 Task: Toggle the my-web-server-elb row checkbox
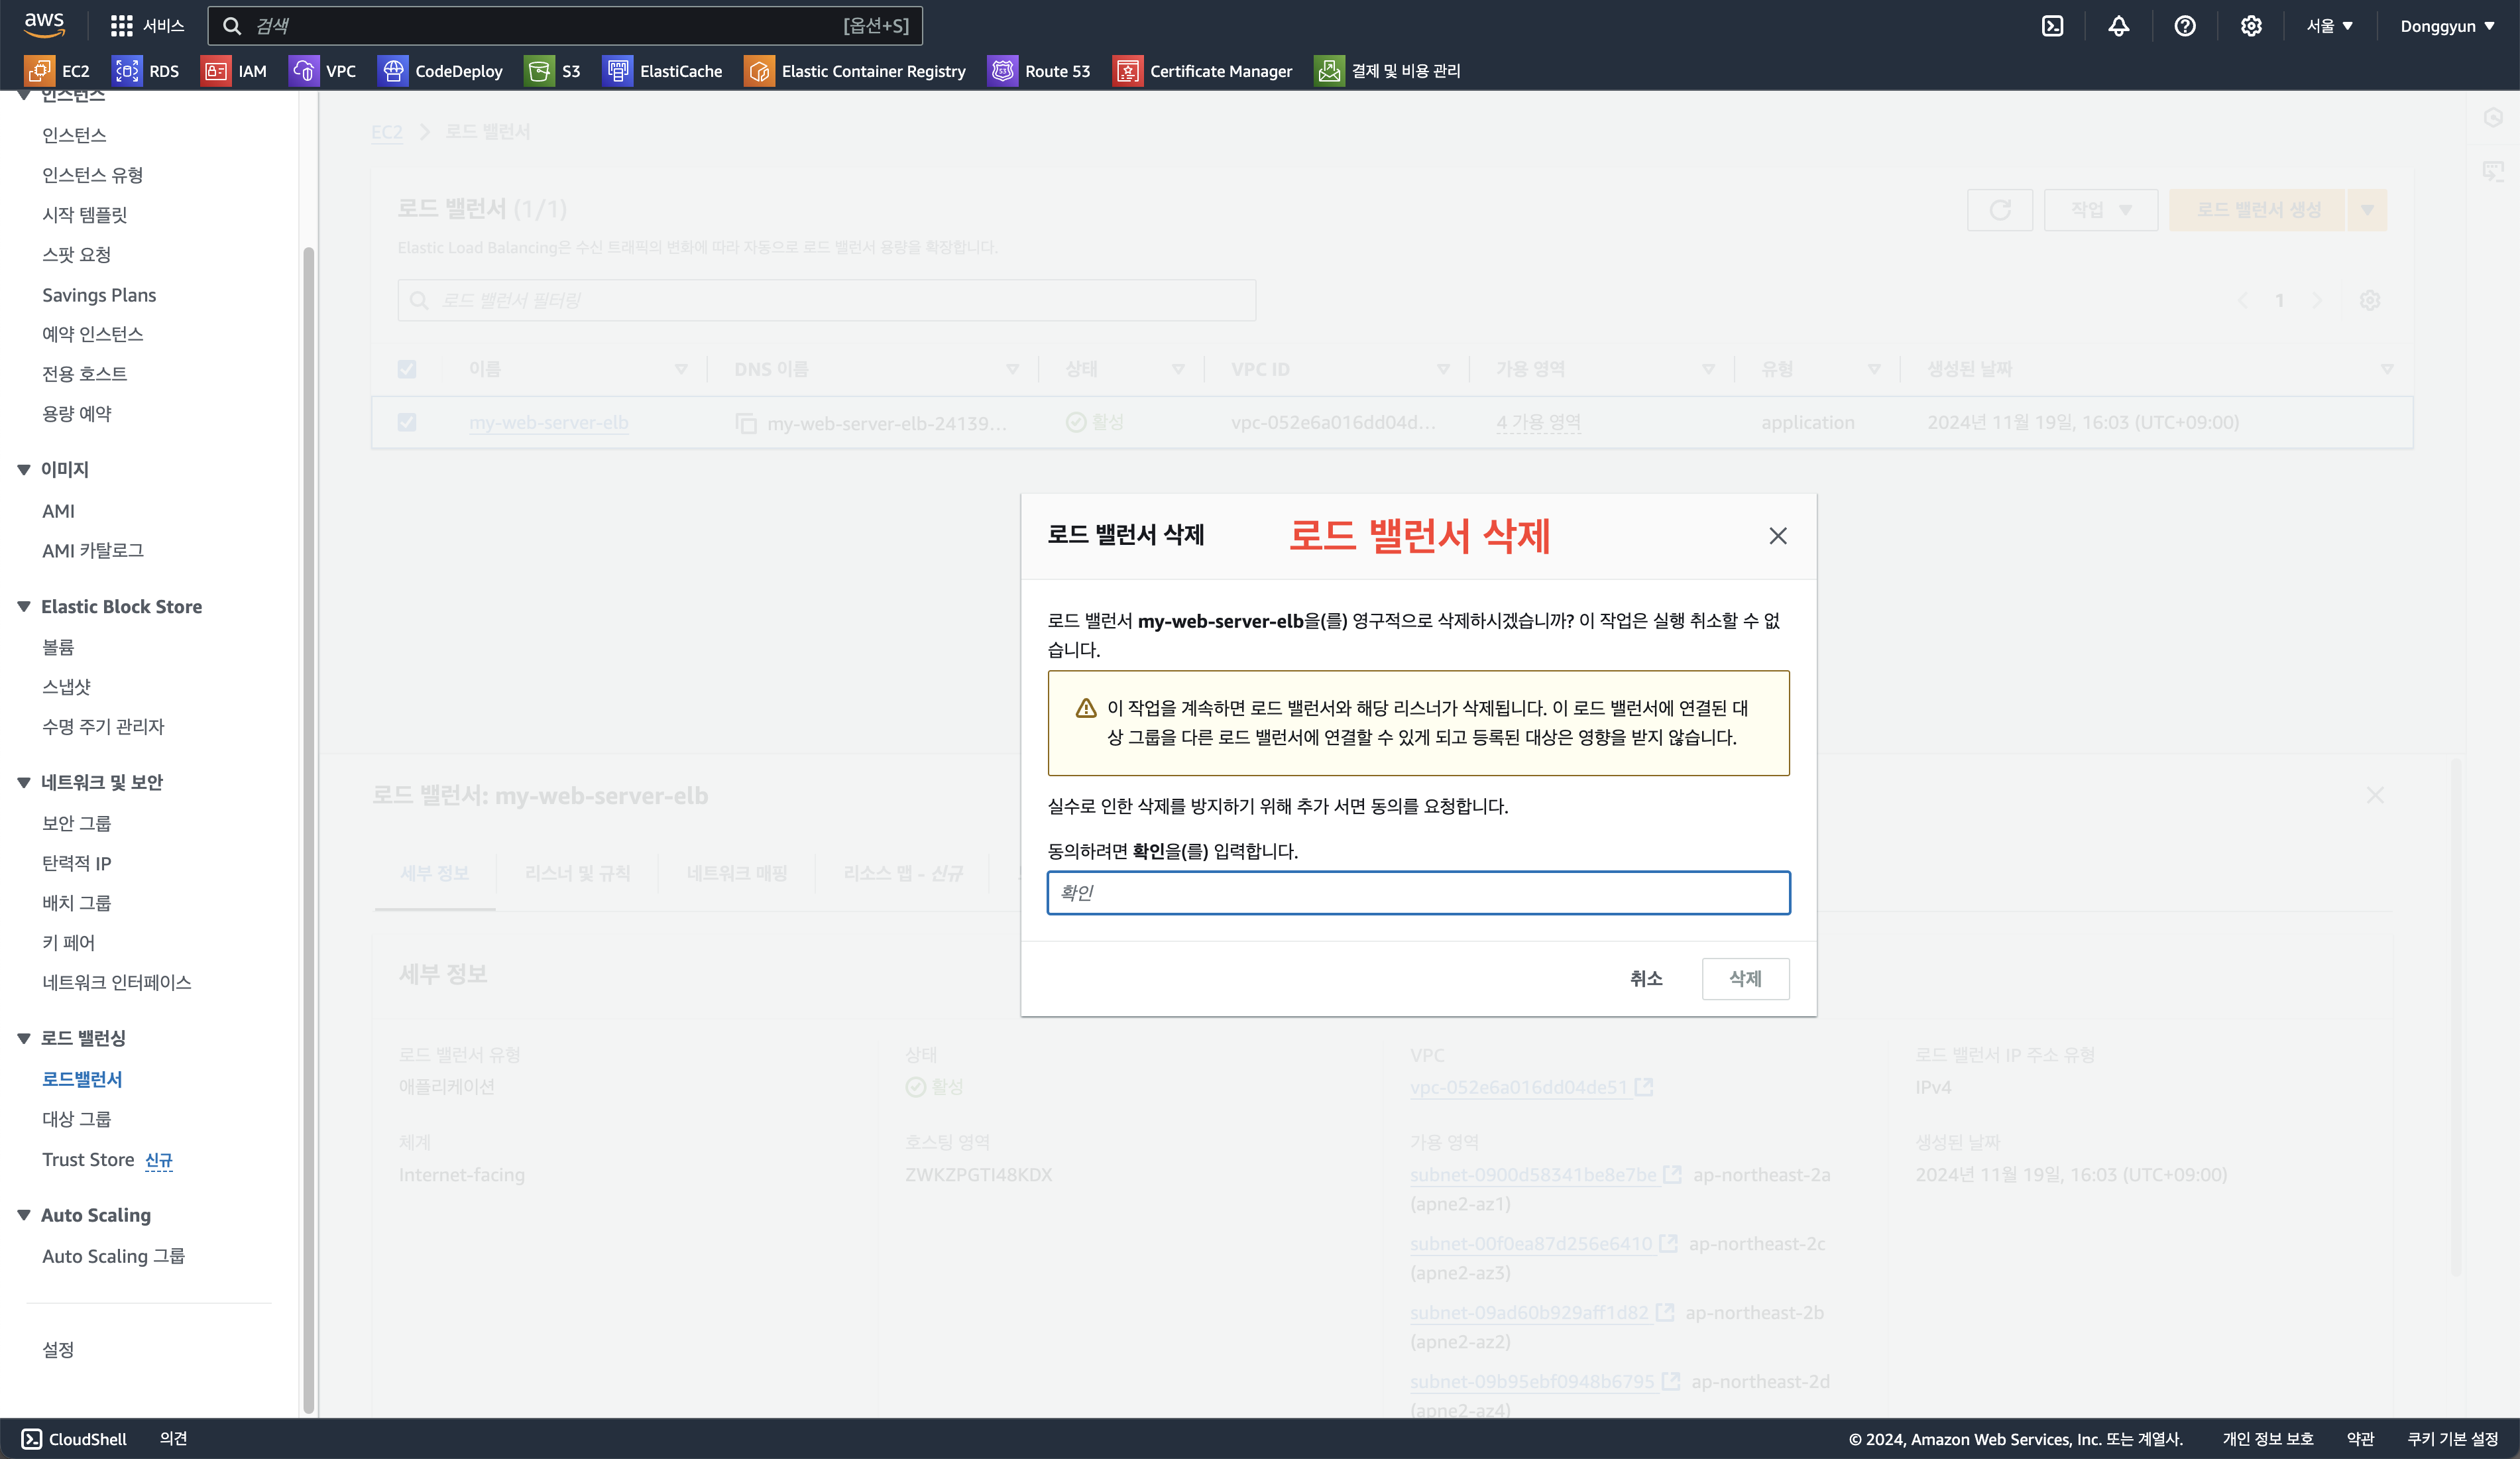[x=407, y=422]
